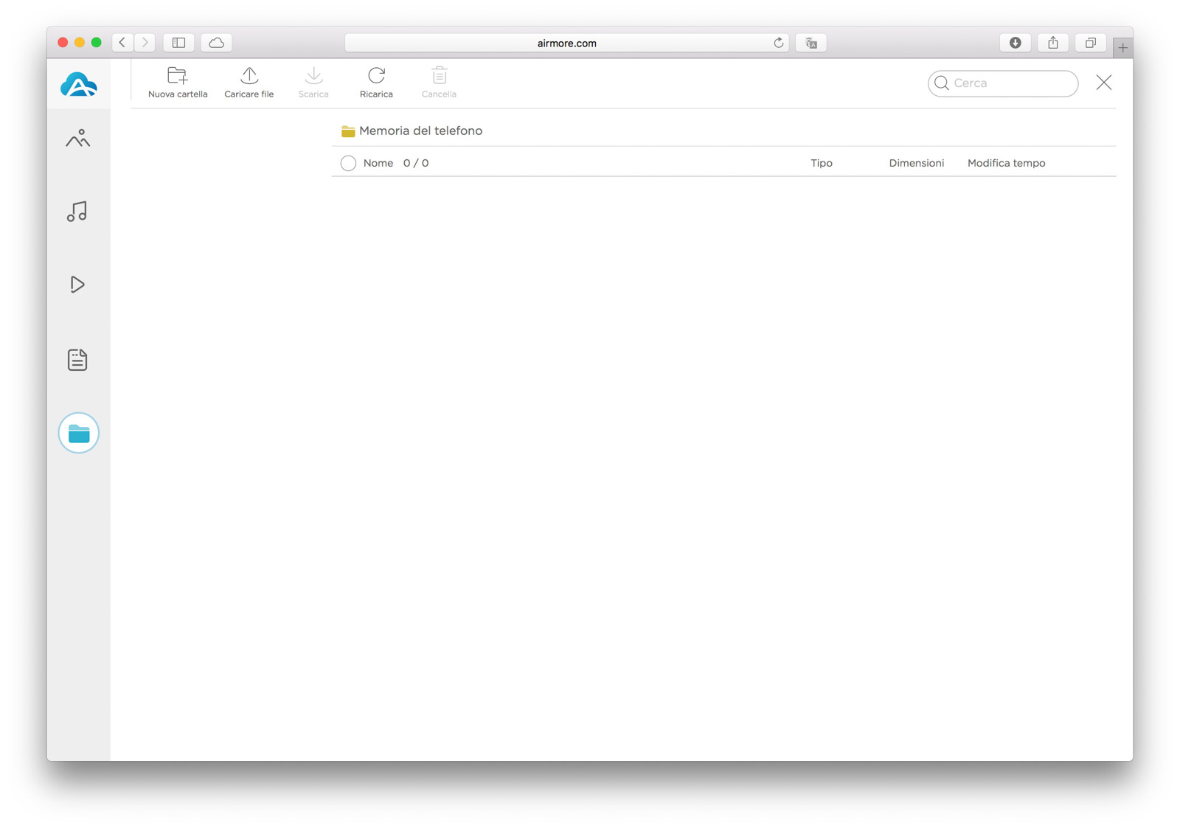Click the AirMore cloud logo
Image resolution: width=1180 pixels, height=828 pixels.
78,85
